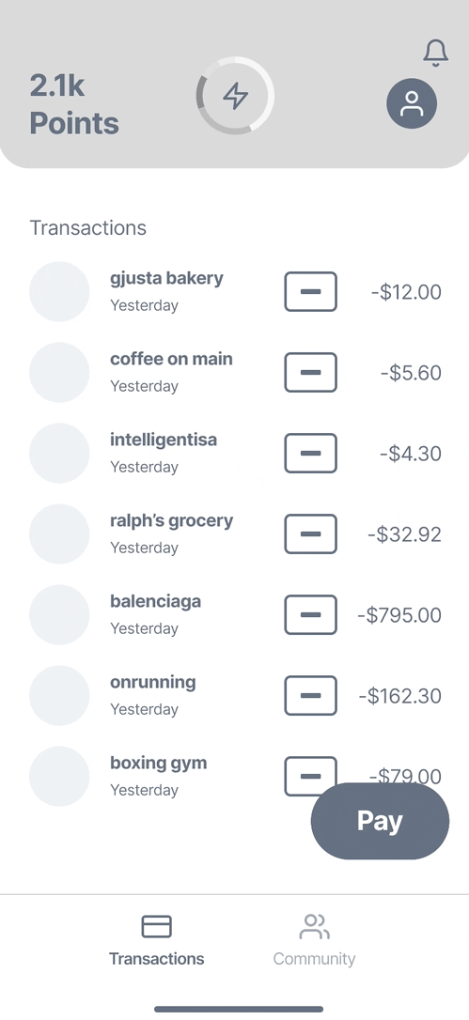Open the notifications bell

point(436,53)
